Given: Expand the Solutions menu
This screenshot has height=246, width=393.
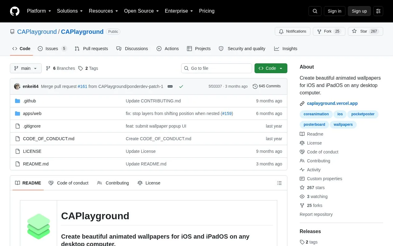Looking at the screenshot, I should (x=70, y=11).
